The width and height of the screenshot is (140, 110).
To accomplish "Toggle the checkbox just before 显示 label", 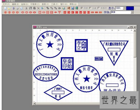I will click(99, 8).
